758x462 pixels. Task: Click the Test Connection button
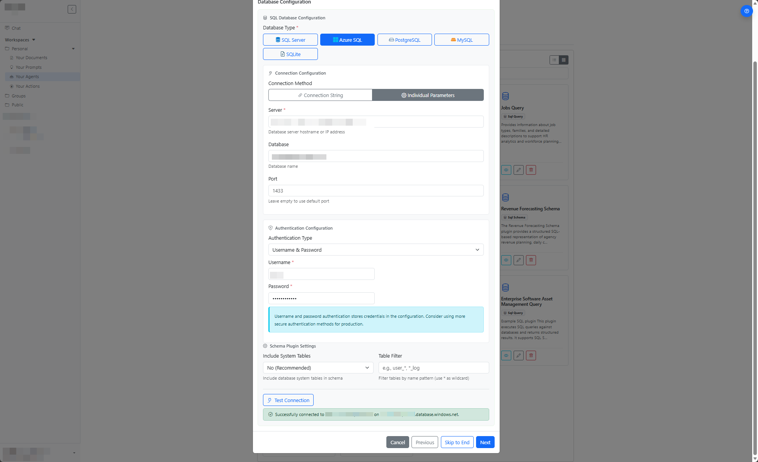tap(288, 400)
